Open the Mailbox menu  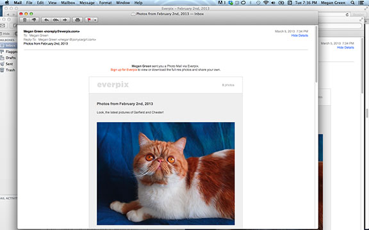pyautogui.click(x=68, y=3)
